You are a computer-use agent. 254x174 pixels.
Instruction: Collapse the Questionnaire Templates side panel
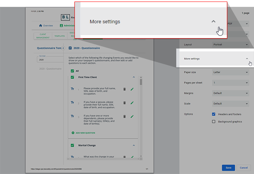[x=63, y=48]
